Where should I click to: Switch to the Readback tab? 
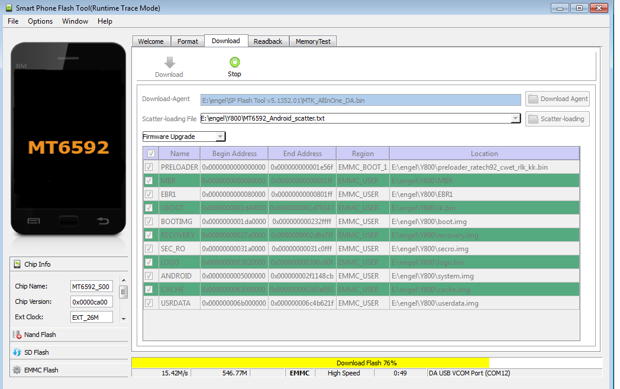coord(268,41)
